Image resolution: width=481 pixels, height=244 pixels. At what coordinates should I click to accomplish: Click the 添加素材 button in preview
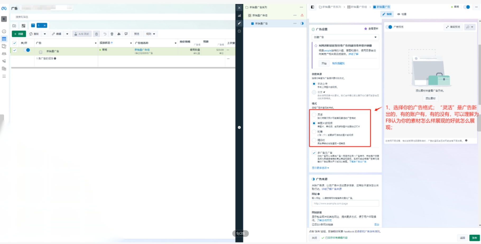pyautogui.click(x=431, y=98)
